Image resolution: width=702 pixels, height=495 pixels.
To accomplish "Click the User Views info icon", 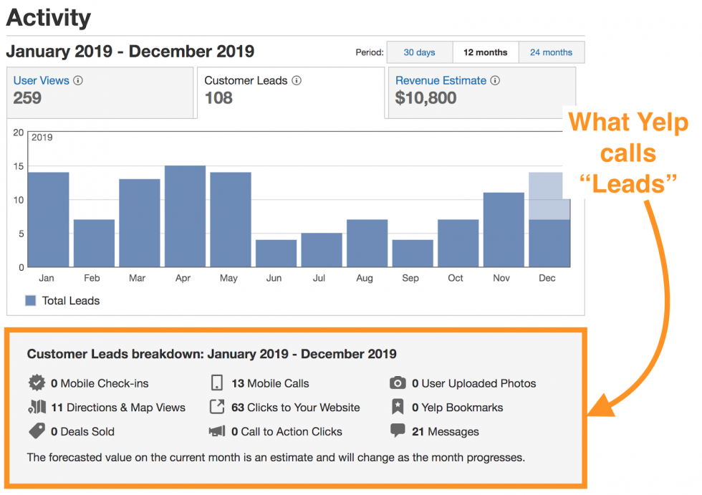I will coord(78,80).
